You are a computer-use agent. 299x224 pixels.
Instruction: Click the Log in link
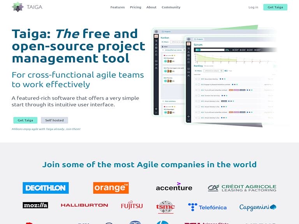(x=253, y=7)
